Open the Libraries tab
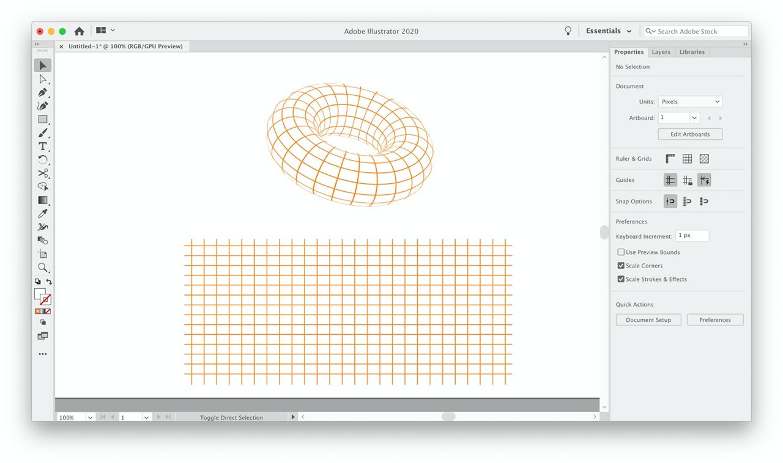 692,52
